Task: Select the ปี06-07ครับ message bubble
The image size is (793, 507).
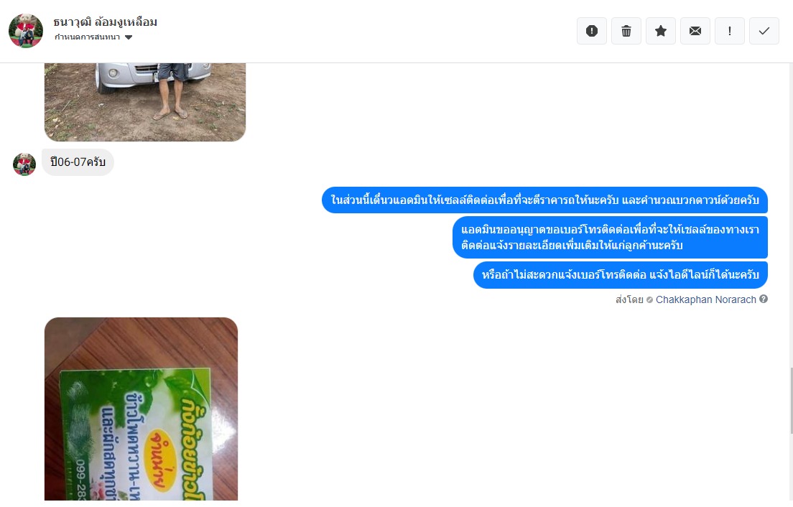Action: (78, 162)
